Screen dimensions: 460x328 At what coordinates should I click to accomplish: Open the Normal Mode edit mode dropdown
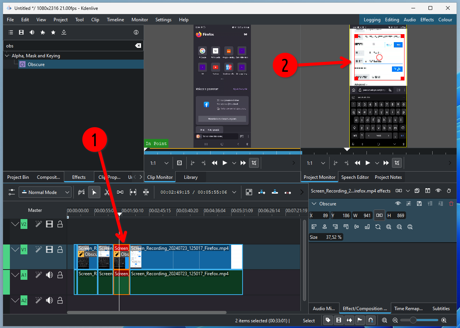coord(45,192)
